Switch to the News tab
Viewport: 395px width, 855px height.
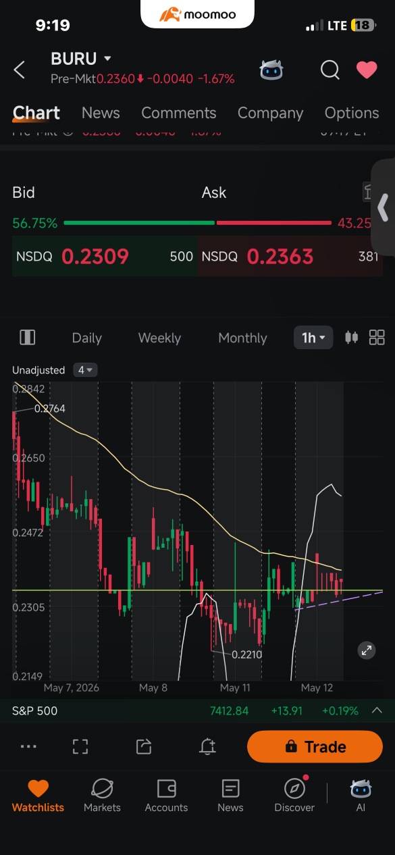pos(101,113)
